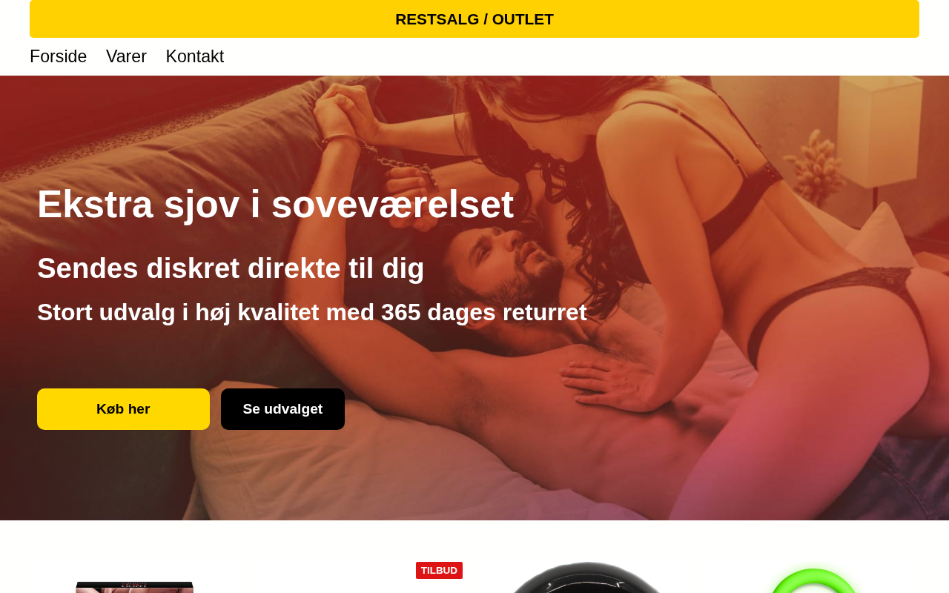The image size is (949, 593).
Task: Click the Ekstra sjov i soveværelset headline
Action: [x=275, y=204]
